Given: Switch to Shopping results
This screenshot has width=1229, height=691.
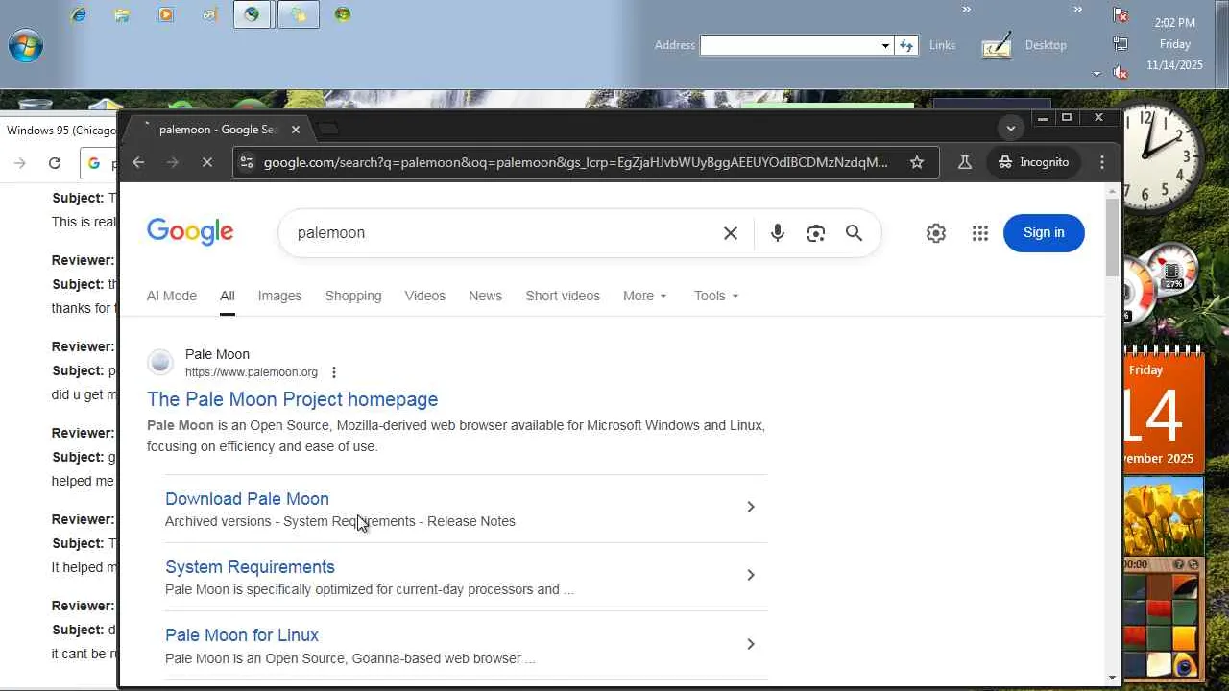Looking at the screenshot, I should (x=353, y=296).
